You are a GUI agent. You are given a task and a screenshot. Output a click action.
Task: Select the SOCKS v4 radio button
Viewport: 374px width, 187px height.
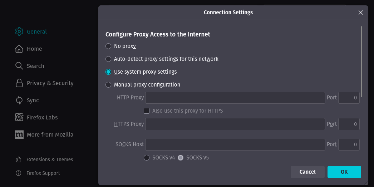click(x=147, y=158)
